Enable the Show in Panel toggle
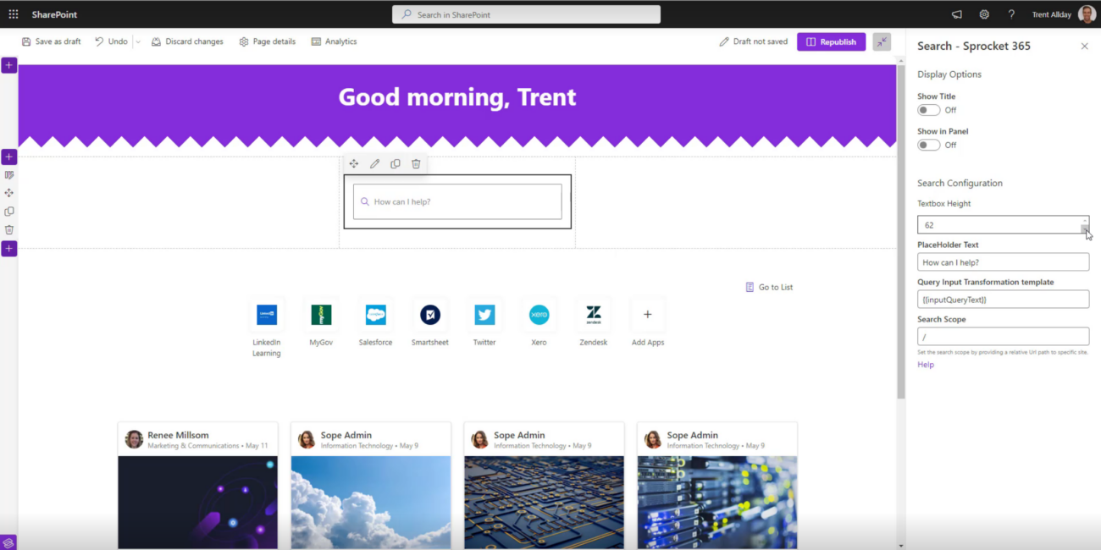Image resolution: width=1101 pixels, height=550 pixels. coord(928,145)
